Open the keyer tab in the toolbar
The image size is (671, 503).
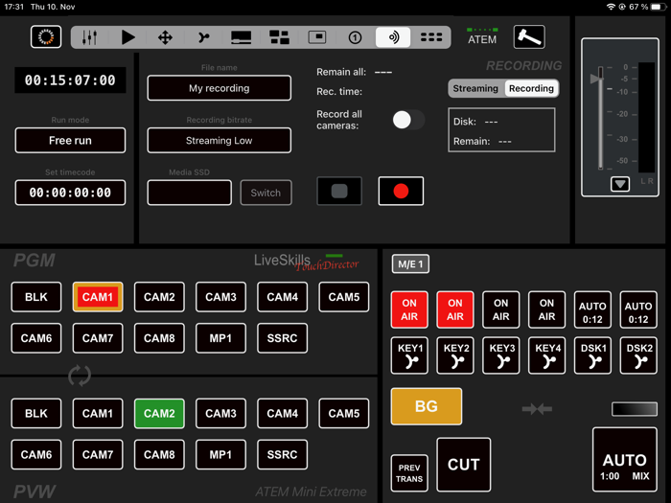click(203, 37)
